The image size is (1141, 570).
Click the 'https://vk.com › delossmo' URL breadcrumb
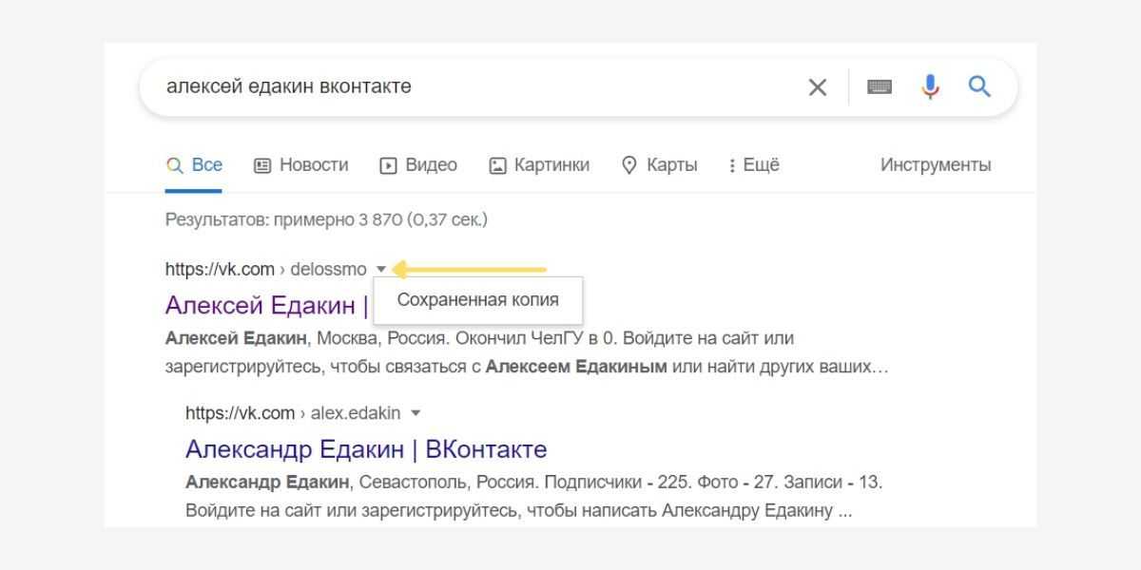265,270
